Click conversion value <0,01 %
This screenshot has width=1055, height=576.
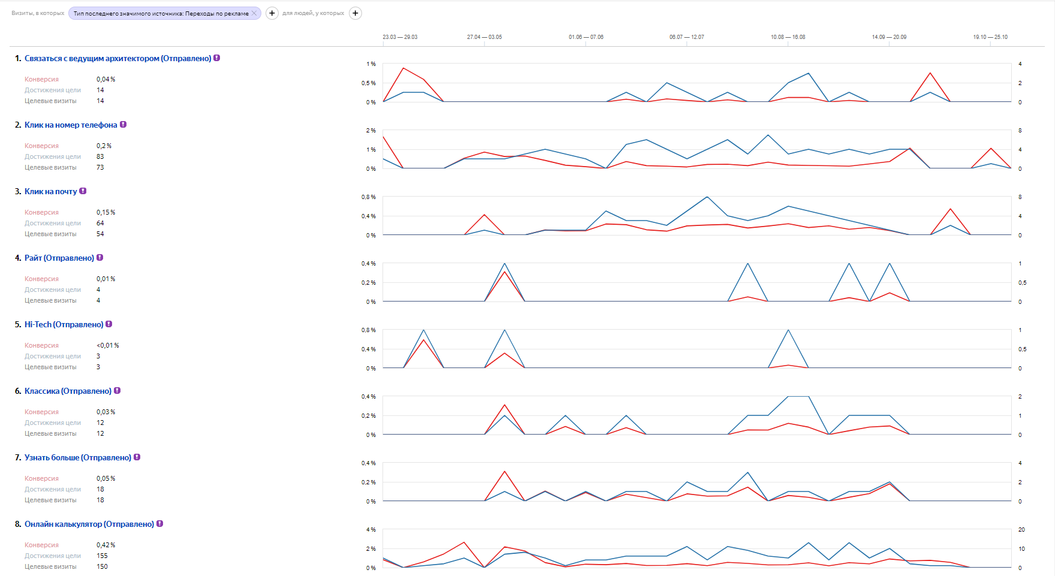[x=108, y=345]
